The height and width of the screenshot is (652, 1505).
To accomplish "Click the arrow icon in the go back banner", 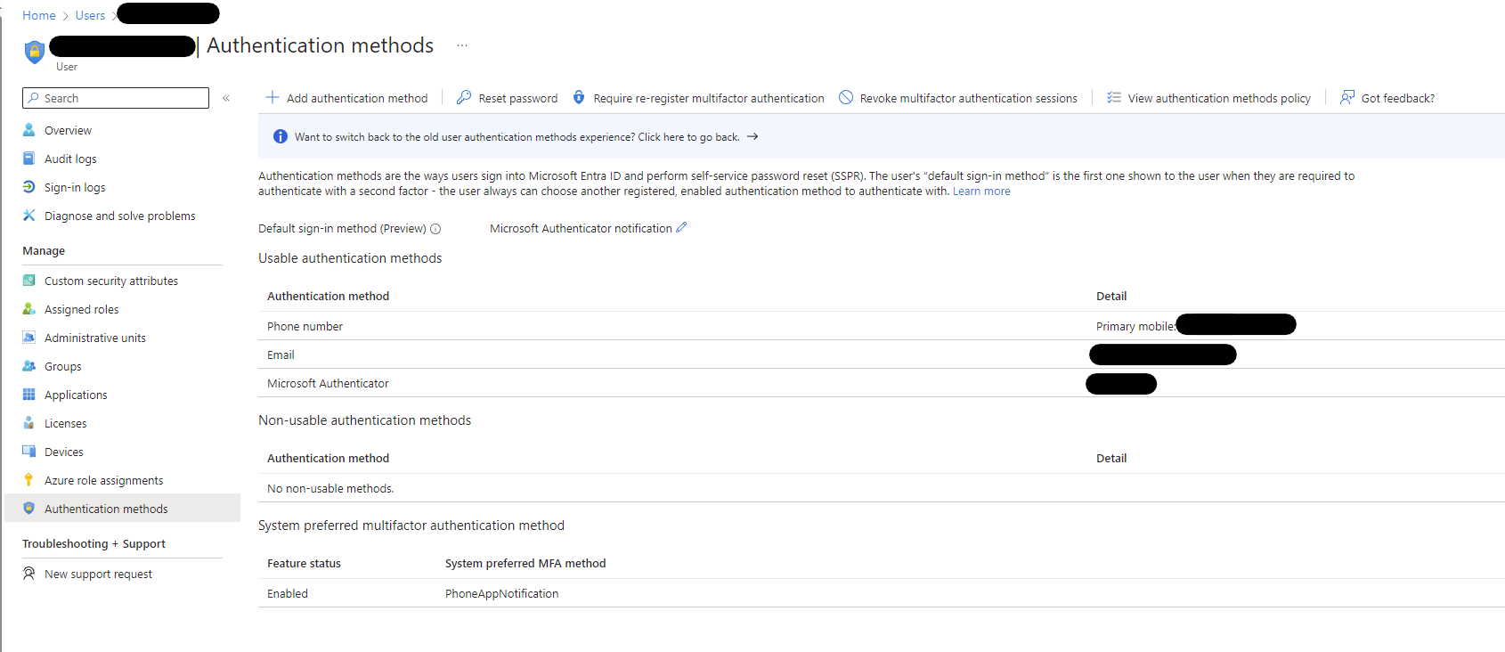I will point(752,136).
